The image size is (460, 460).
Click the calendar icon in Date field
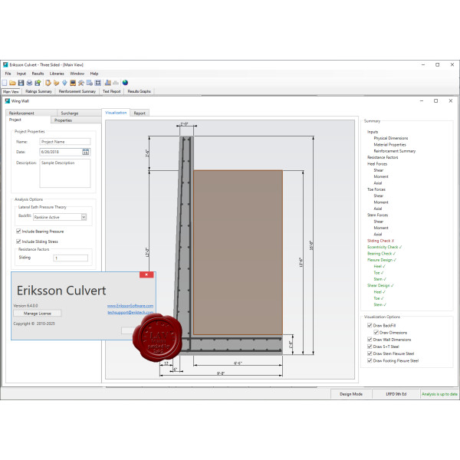(85, 152)
